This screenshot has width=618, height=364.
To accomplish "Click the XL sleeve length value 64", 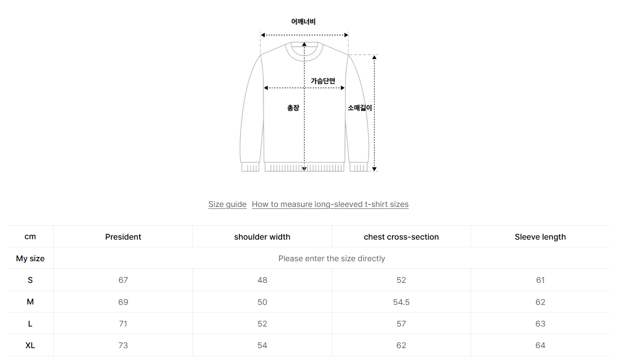I will click(540, 345).
